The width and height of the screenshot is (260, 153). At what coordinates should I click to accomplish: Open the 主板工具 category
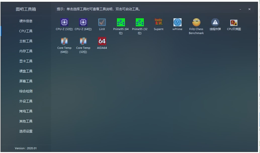click(26, 41)
